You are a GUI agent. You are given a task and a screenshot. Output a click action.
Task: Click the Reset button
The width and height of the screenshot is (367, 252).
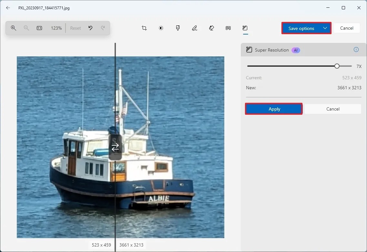[75, 28]
